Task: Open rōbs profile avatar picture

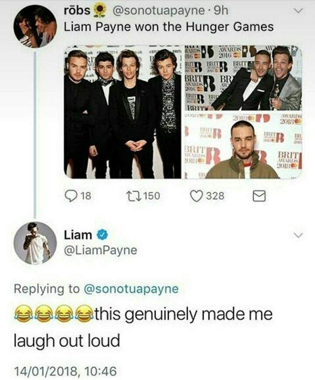Action: (35, 26)
